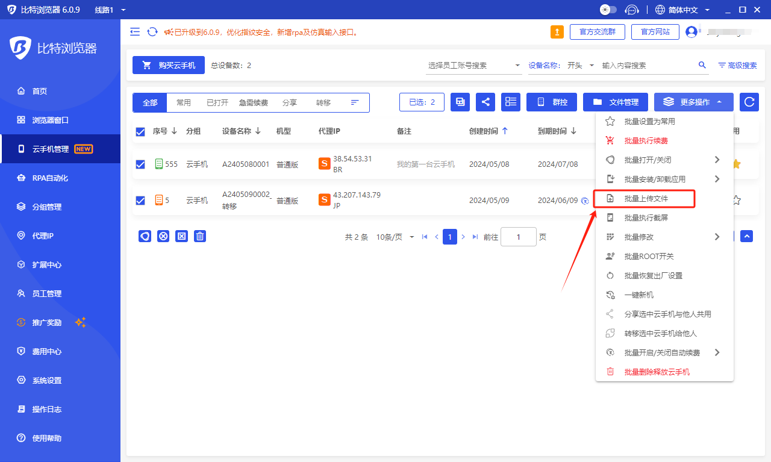Uncheck the row checkbox for device 555
The image size is (771, 462).
(140, 164)
